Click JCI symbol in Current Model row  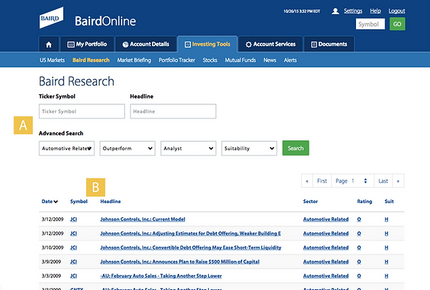point(73,219)
